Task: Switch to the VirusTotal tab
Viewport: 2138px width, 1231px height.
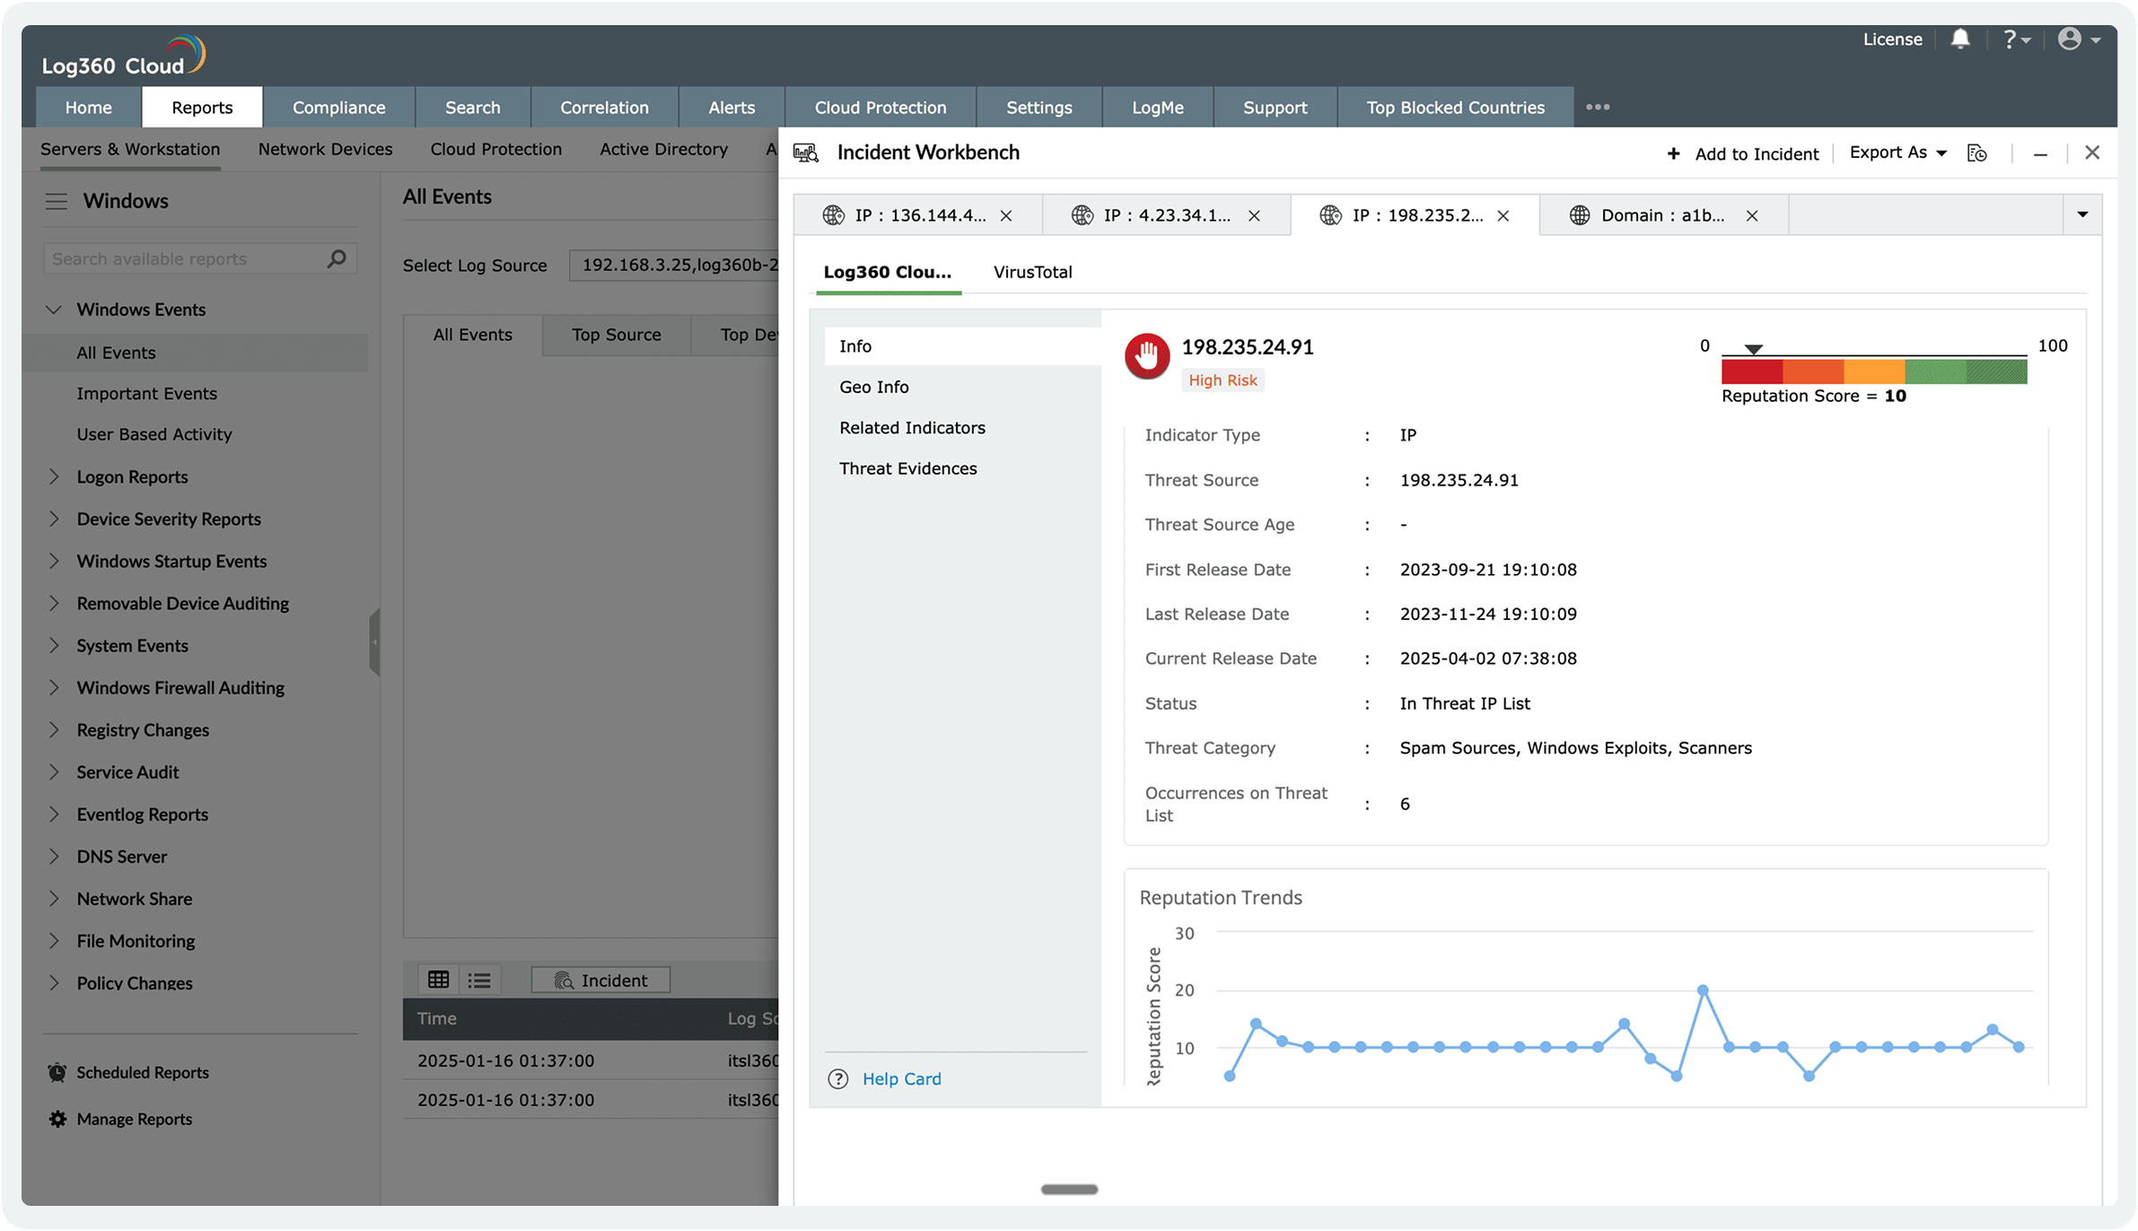Action: click(x=1032, y=272)
